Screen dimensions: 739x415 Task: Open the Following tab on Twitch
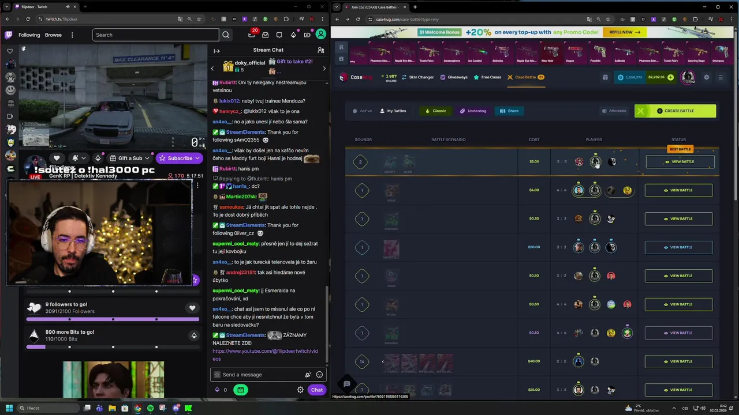tap(29, 35)
